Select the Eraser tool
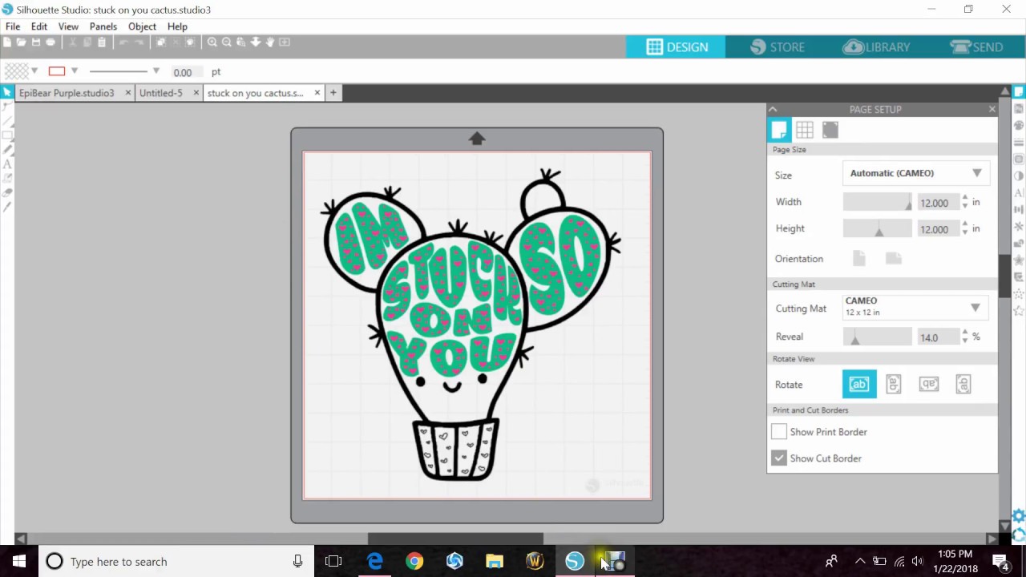1026x577 pixels. (7, 192)
